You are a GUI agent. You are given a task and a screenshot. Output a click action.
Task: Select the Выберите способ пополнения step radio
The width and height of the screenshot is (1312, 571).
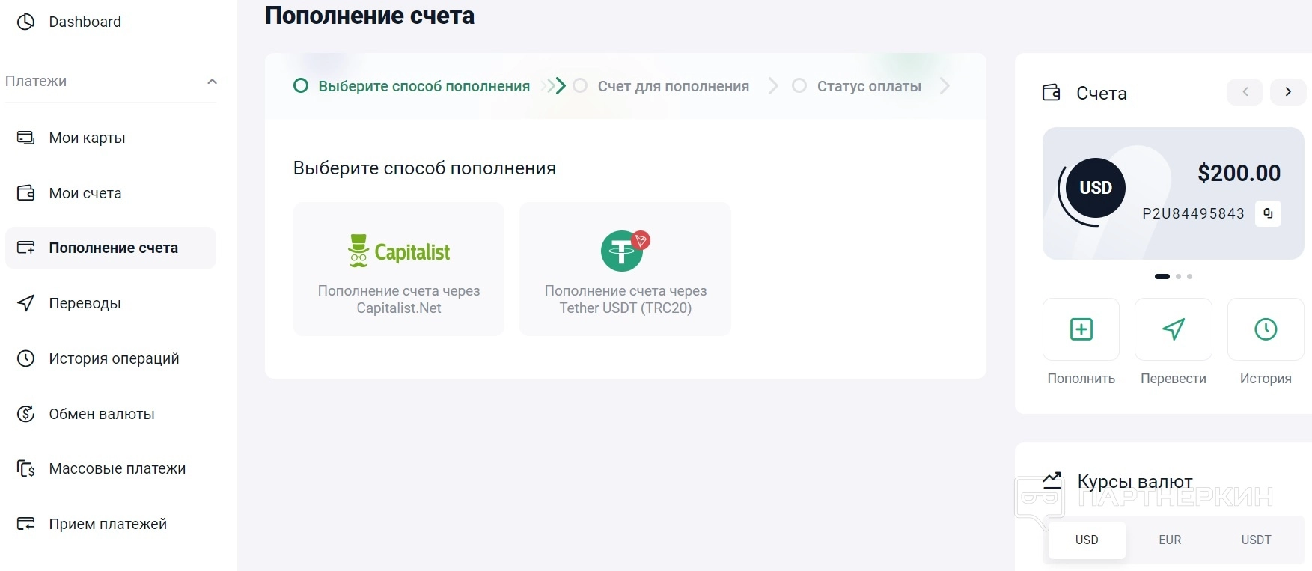click(301, 86)
